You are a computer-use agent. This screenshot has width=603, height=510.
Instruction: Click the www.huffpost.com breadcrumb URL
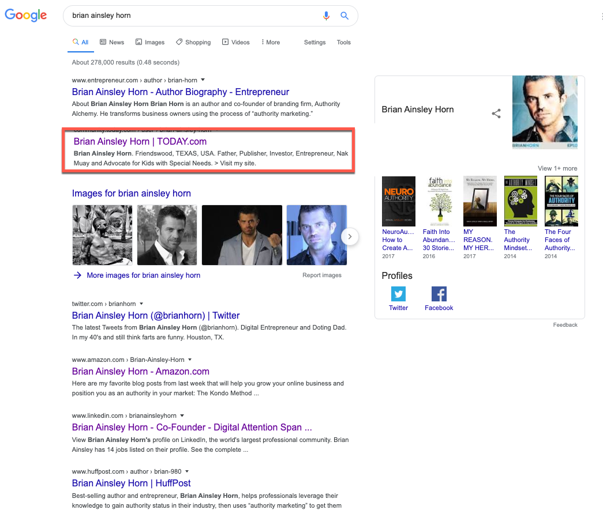[126, 471]
